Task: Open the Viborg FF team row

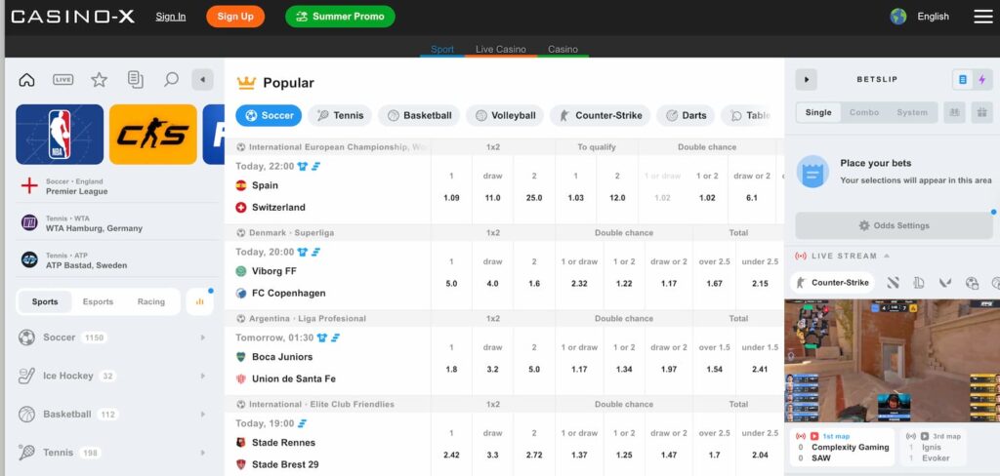Action: coord(332,271)
